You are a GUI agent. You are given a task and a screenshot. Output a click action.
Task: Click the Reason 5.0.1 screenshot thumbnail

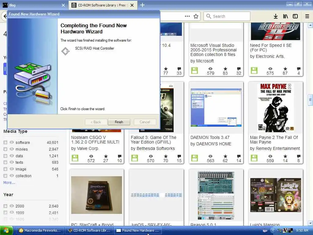pos(216,196)
